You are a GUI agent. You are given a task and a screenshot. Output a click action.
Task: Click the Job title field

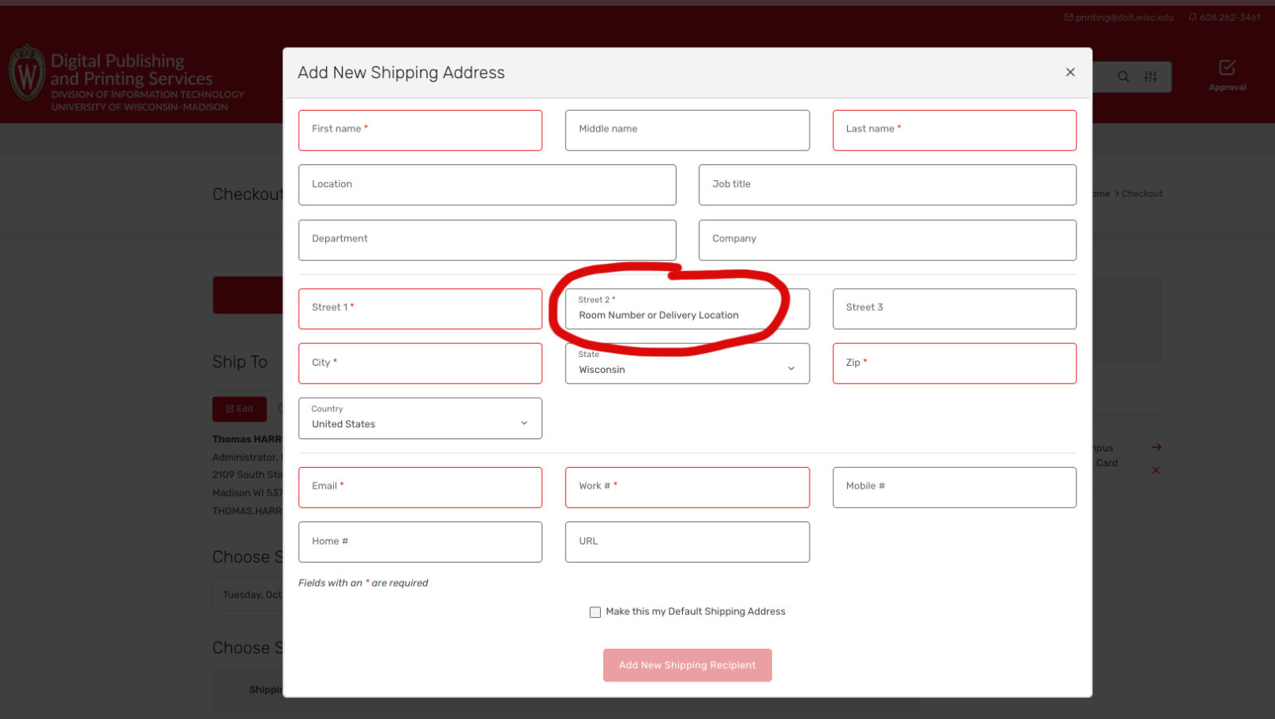click(888, 185)
